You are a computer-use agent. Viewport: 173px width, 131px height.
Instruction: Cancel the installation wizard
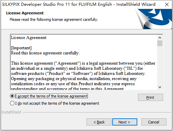(x=154, y=122)
